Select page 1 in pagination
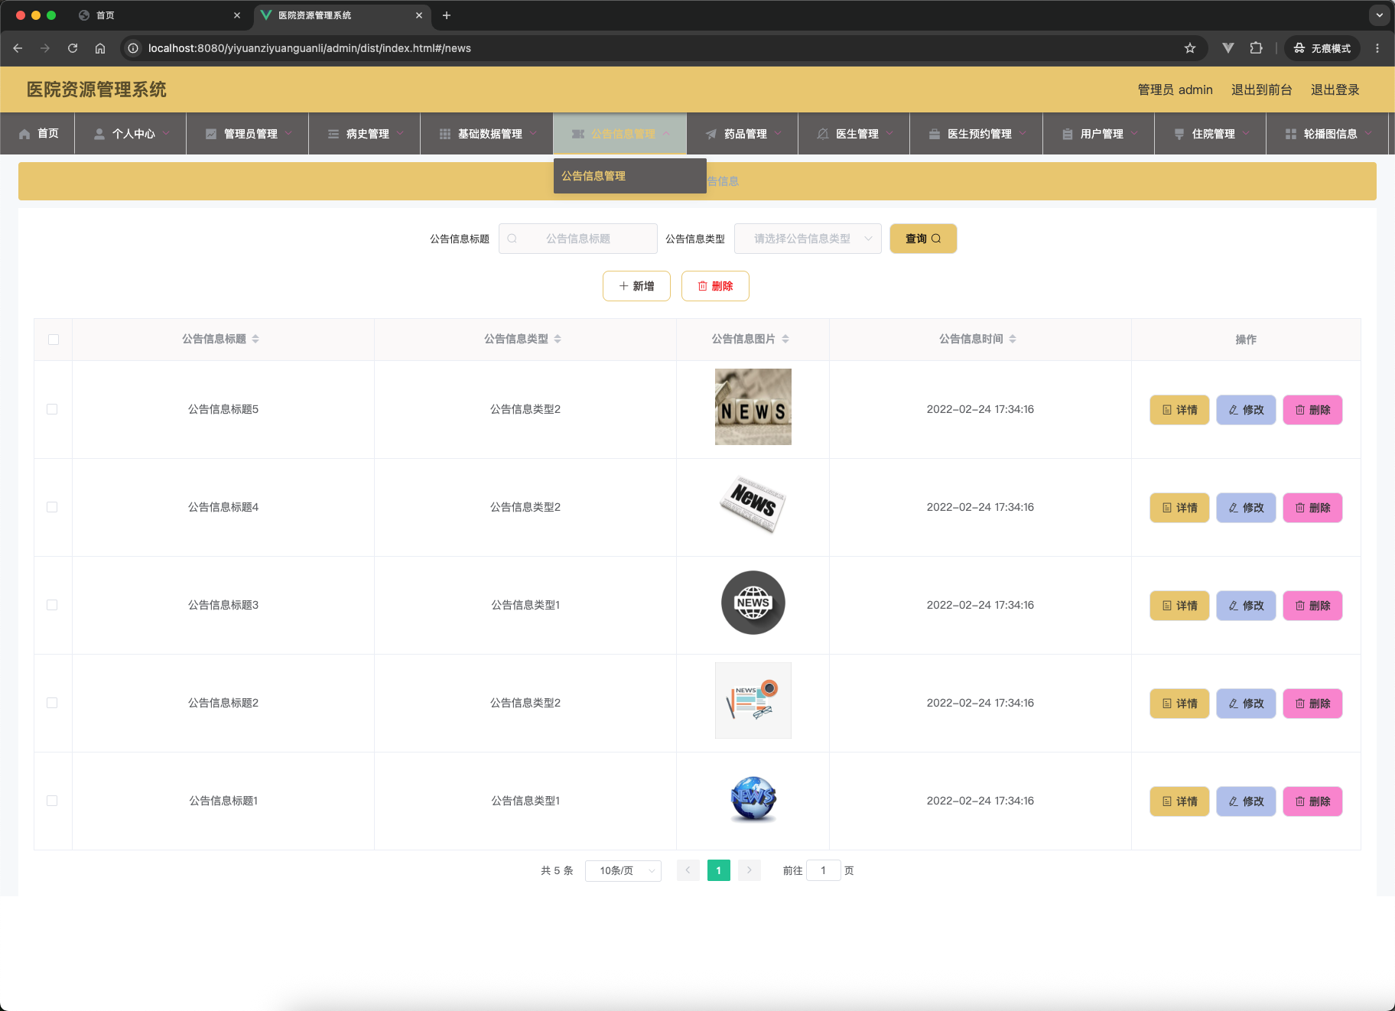Image resolution: width=1395 pixels, height=1011 pixels. [719, 870]
